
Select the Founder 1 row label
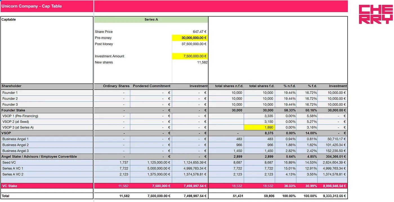point(10,93)
